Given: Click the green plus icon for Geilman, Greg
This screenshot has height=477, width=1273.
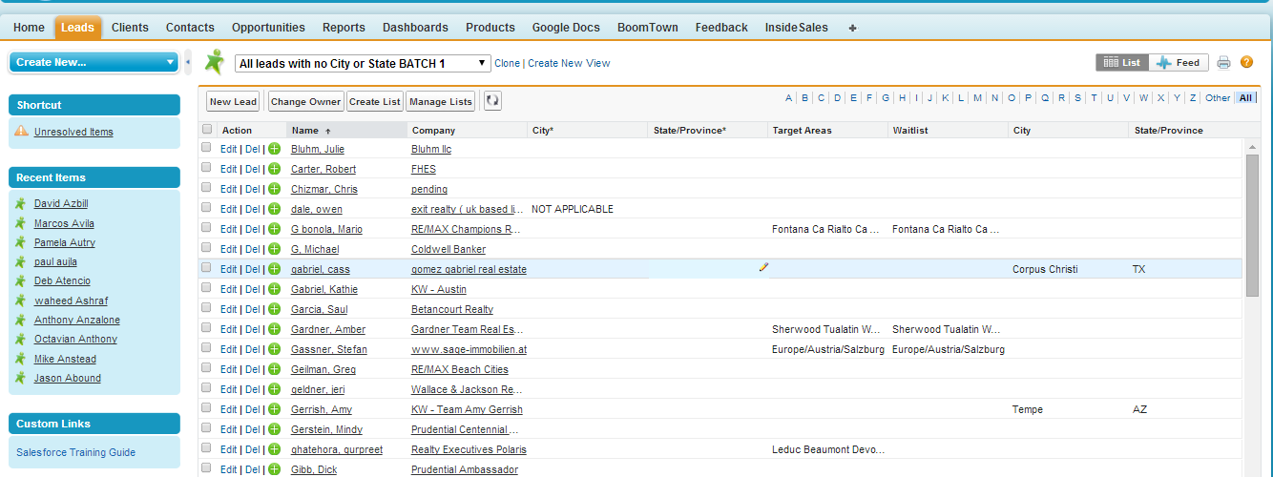Looking at the screenshot, I should [275, 369].
